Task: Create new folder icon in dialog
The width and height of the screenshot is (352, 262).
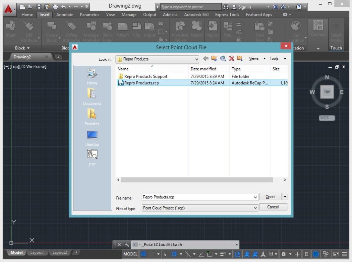Action: [240, 58]
